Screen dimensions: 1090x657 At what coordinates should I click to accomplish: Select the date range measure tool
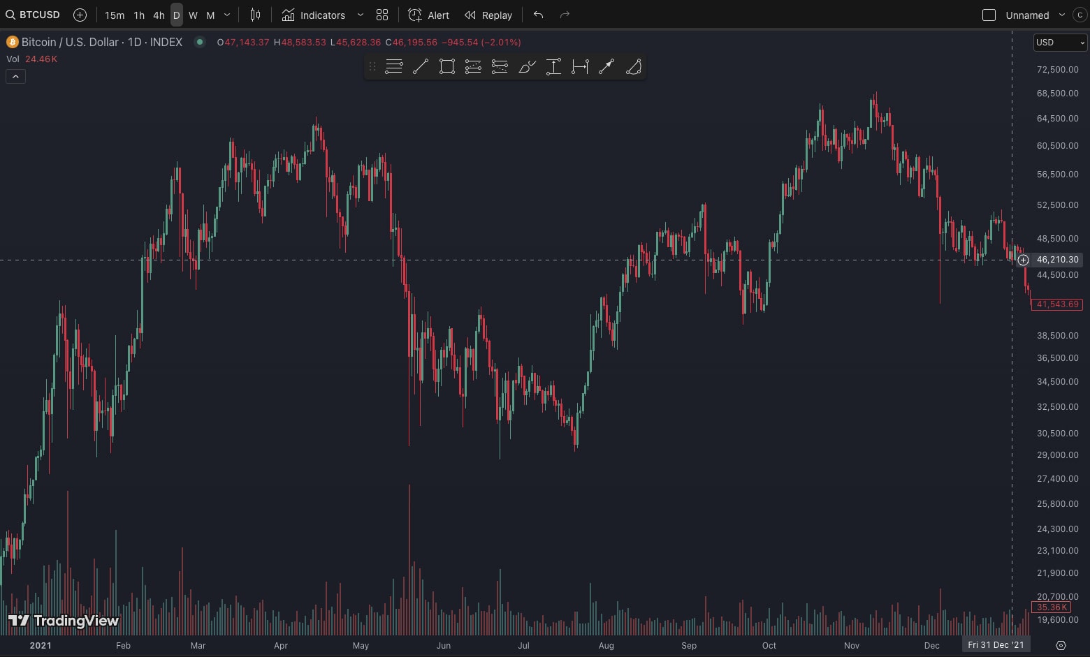point(580,67)
